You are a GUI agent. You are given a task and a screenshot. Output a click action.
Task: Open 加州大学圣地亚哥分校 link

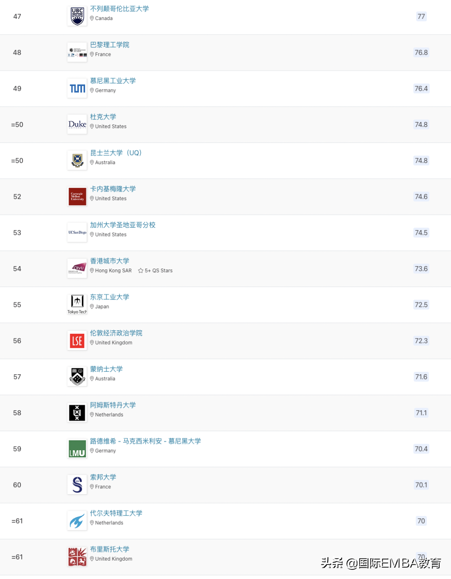pyautogui.click(x=123, y=225)
